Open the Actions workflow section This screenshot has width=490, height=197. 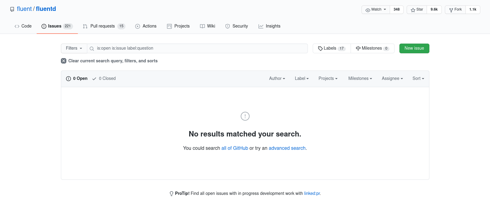pyautogui.click(x=146, y=26)
